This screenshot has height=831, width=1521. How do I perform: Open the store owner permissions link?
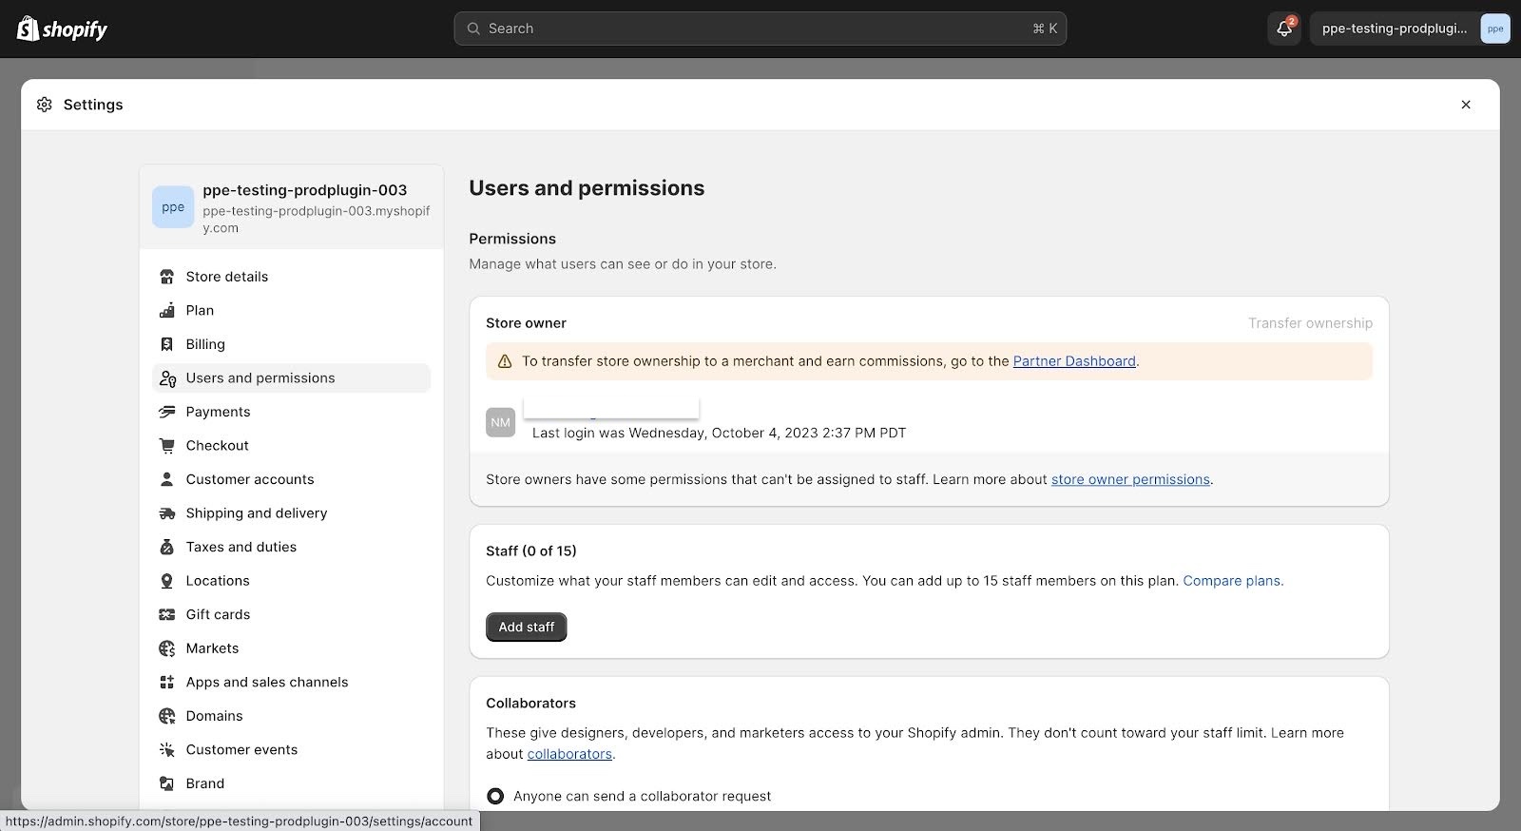(x=1129, y=480)
